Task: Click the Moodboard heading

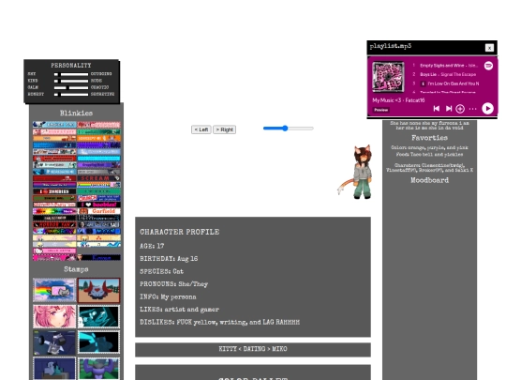Action: coord(429,180)
